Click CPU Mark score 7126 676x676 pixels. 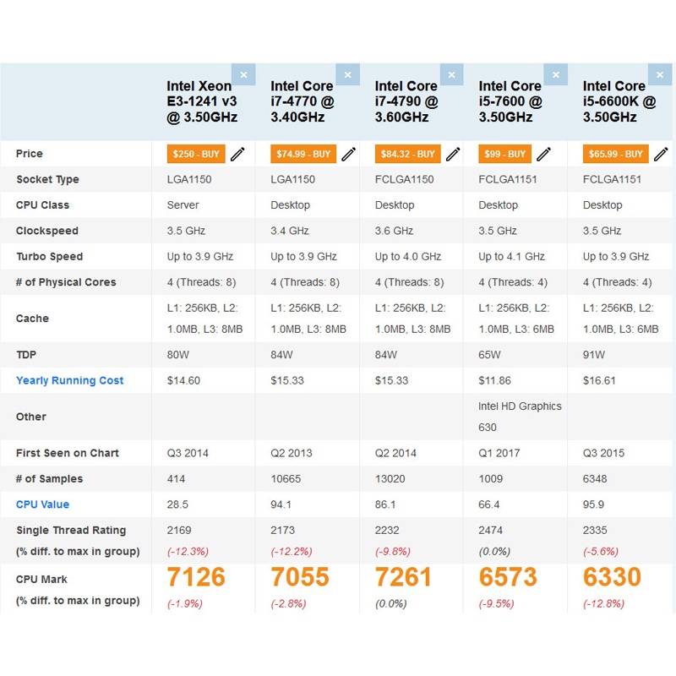(196, 577)
